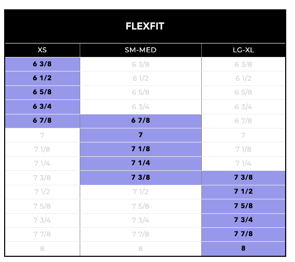295x262 pixels.
Task: Click highlighted 6 3/4 cell in XS column
Action: click(x=42, y=107)
